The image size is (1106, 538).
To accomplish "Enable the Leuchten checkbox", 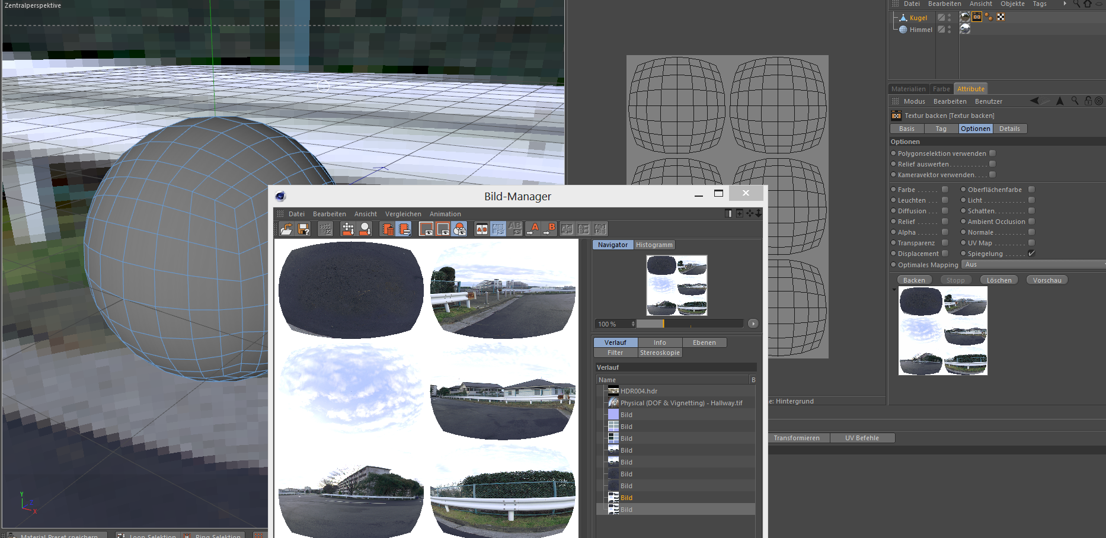I will point(945,200).
